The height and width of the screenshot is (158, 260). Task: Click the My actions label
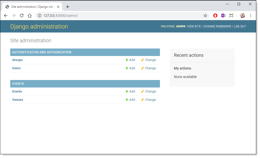182,68
